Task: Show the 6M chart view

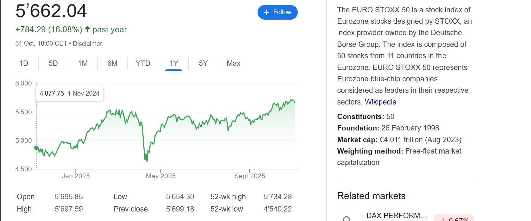Action: tap(112, 63)
